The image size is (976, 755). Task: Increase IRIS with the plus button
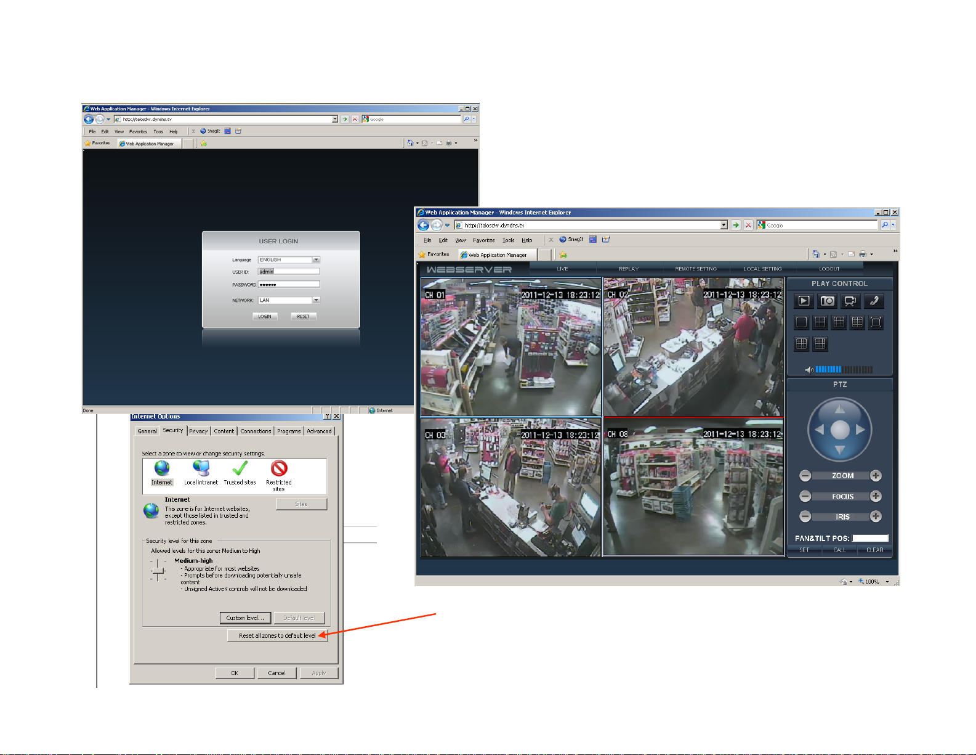point(876,516)
